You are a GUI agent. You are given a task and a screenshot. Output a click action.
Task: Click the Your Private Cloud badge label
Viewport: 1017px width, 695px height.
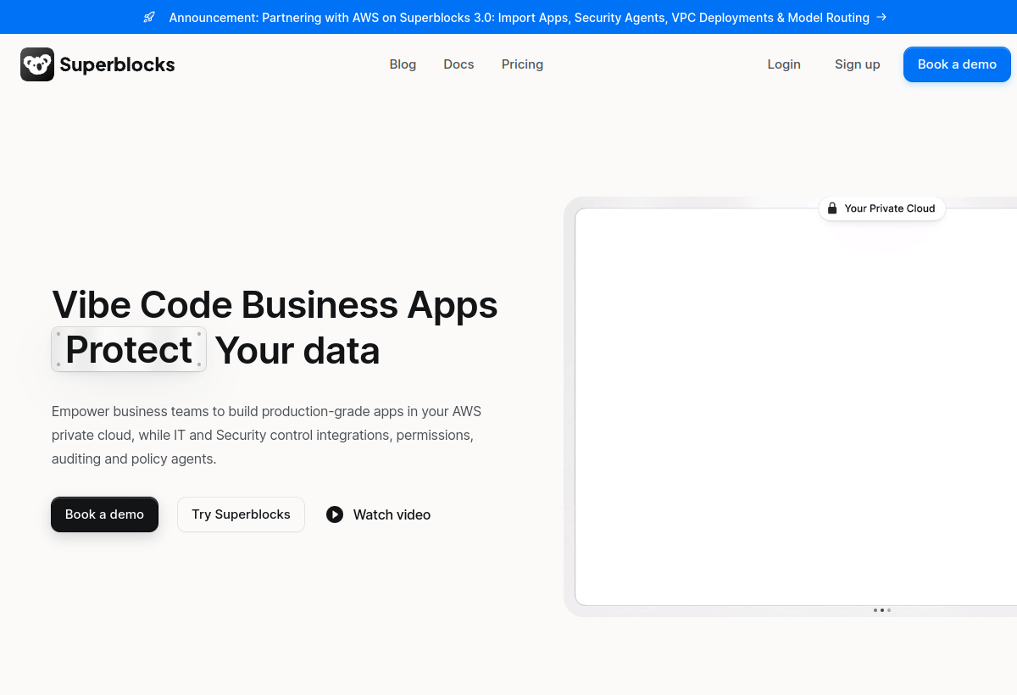point(890,208)
